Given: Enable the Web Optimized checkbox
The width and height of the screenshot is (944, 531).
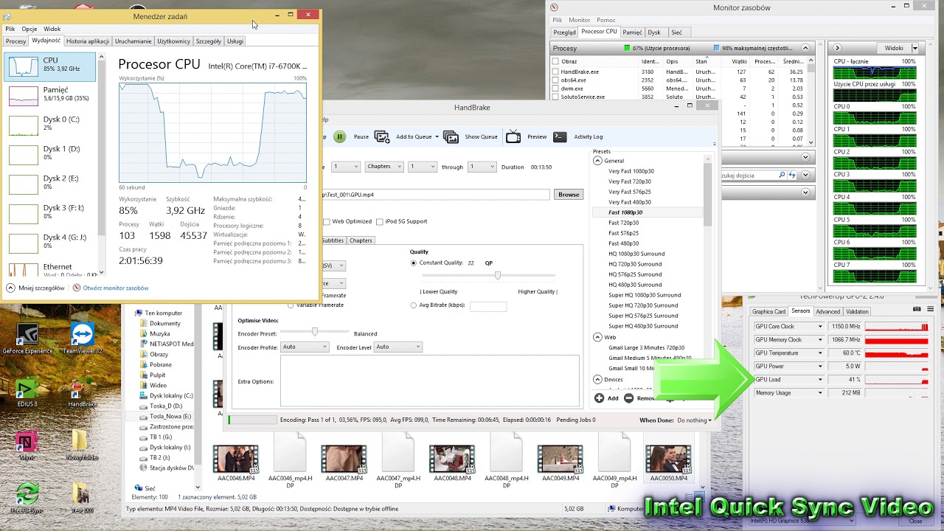Looking at the screenshot, I should click(x=327, y=221).
